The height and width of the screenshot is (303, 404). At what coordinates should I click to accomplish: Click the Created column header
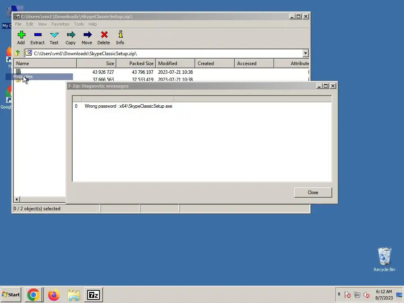coord(215,64)
